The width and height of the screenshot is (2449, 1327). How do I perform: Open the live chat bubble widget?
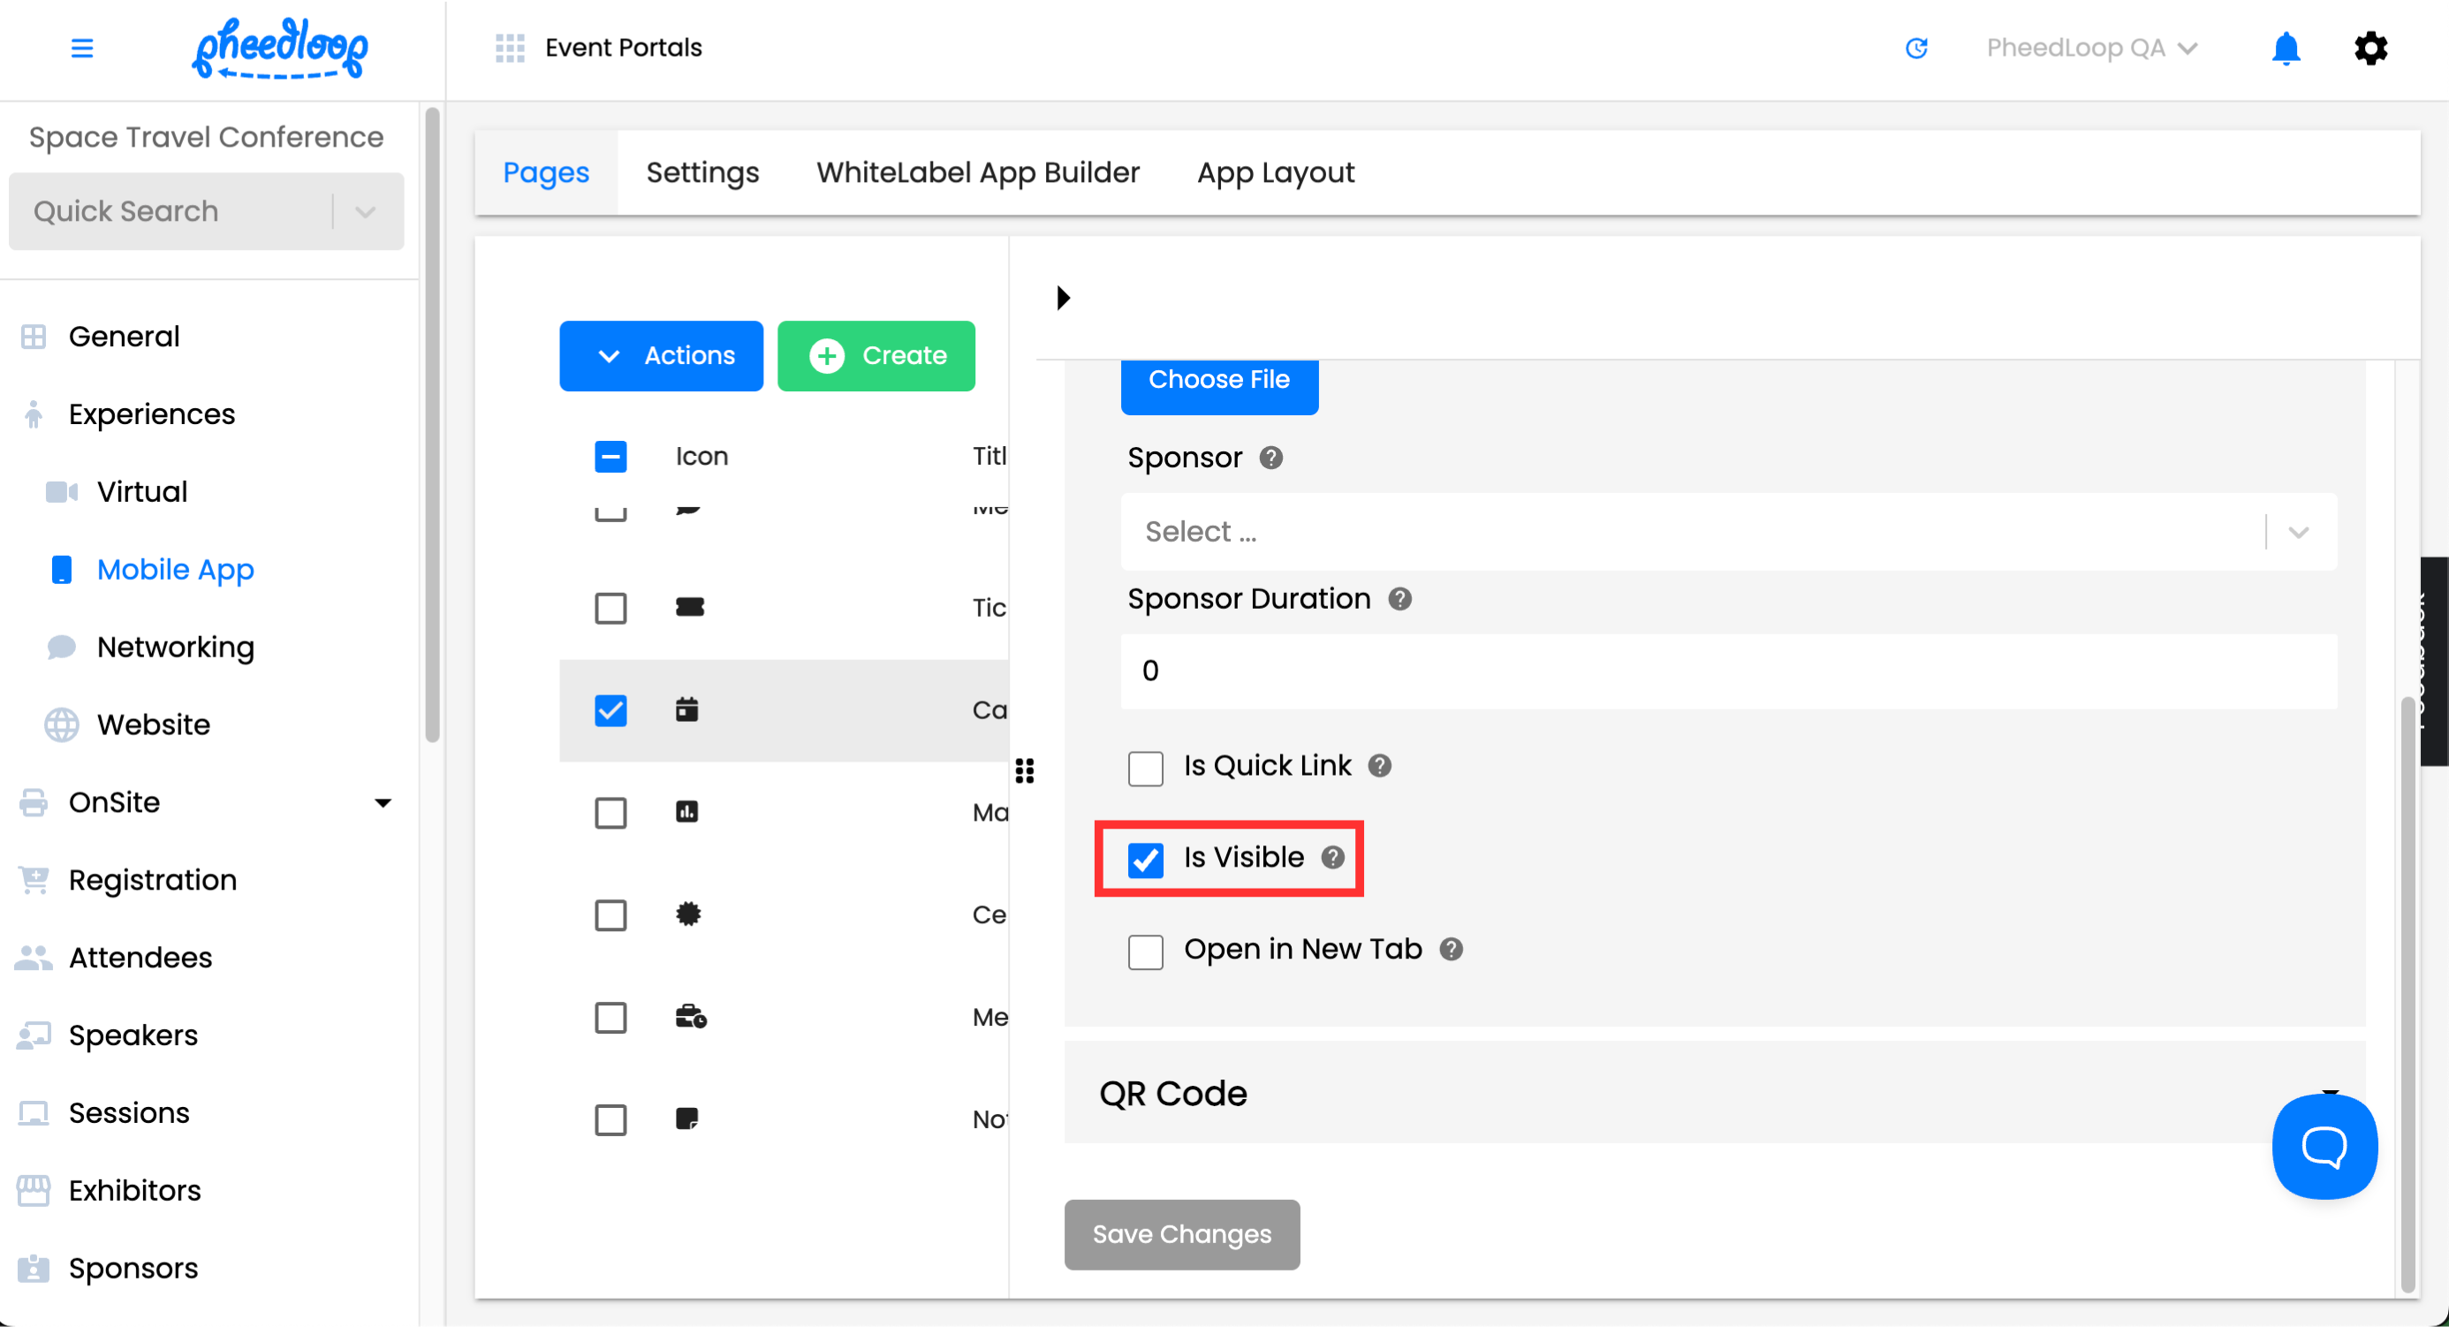(2324, 1147)
